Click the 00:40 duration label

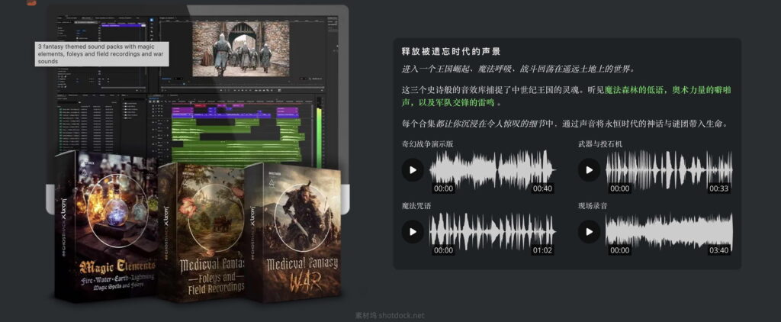(542, 188)
